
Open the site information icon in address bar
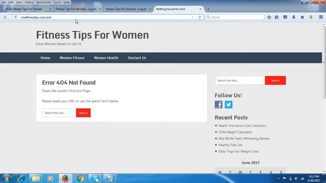click(x=12, y=17)
